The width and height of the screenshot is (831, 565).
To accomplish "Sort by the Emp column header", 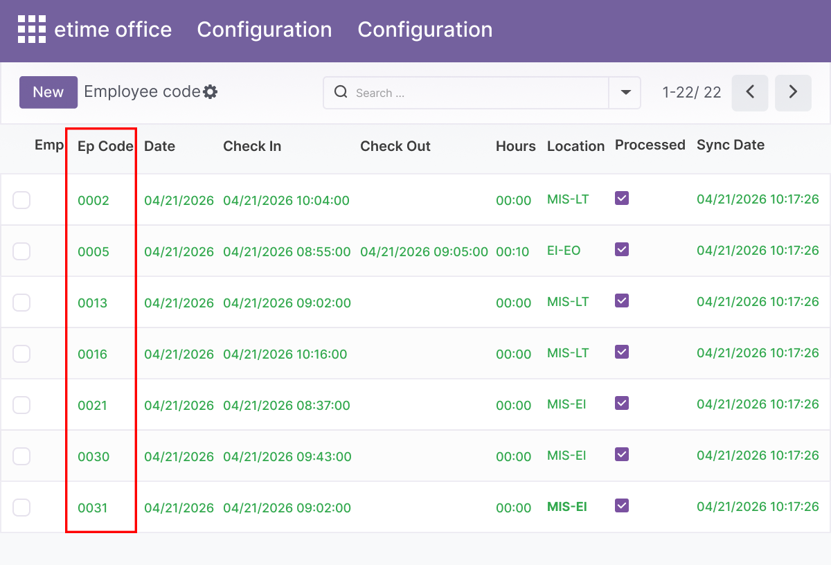I will 48,145.
